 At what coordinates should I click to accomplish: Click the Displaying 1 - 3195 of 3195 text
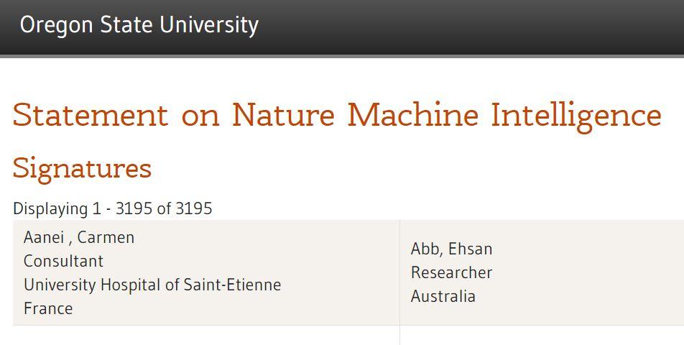pos(113,208)
